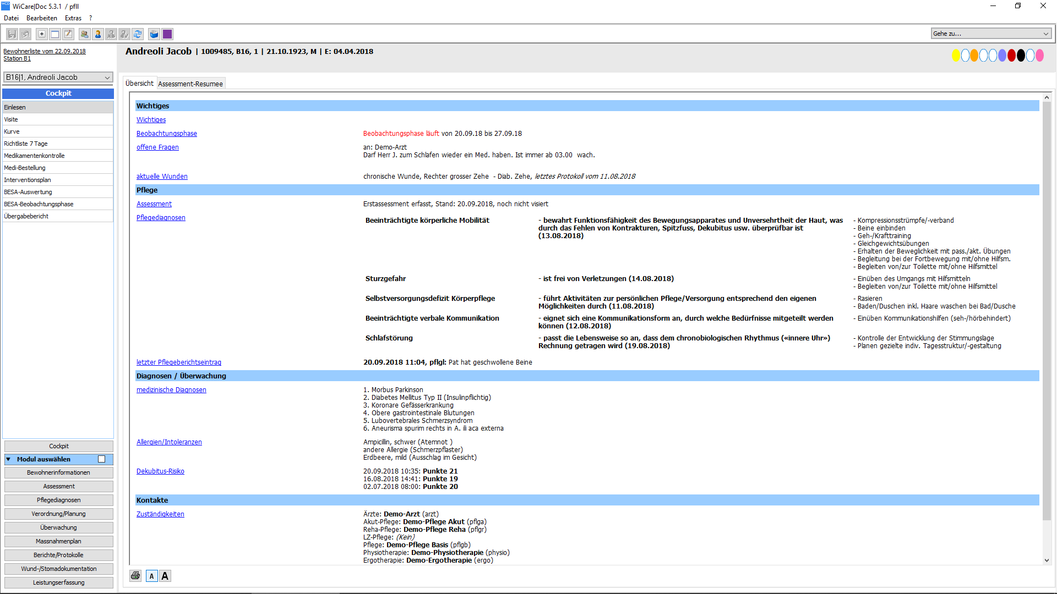Click the greyed-out two-person silhouette icon

click(111, 34)
